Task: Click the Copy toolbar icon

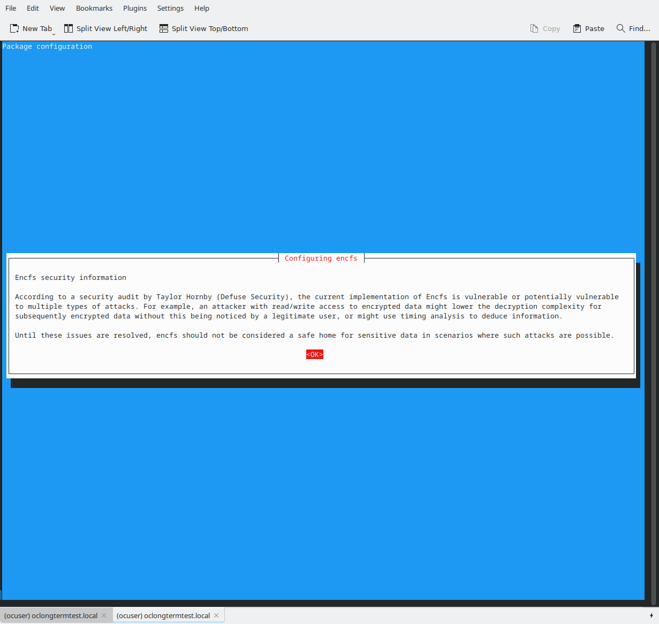Action: click(534, 28)
